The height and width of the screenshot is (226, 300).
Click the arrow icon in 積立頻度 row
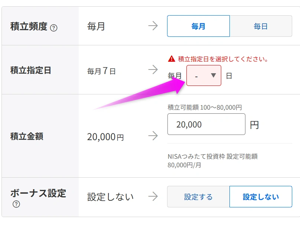pos(153,26)
